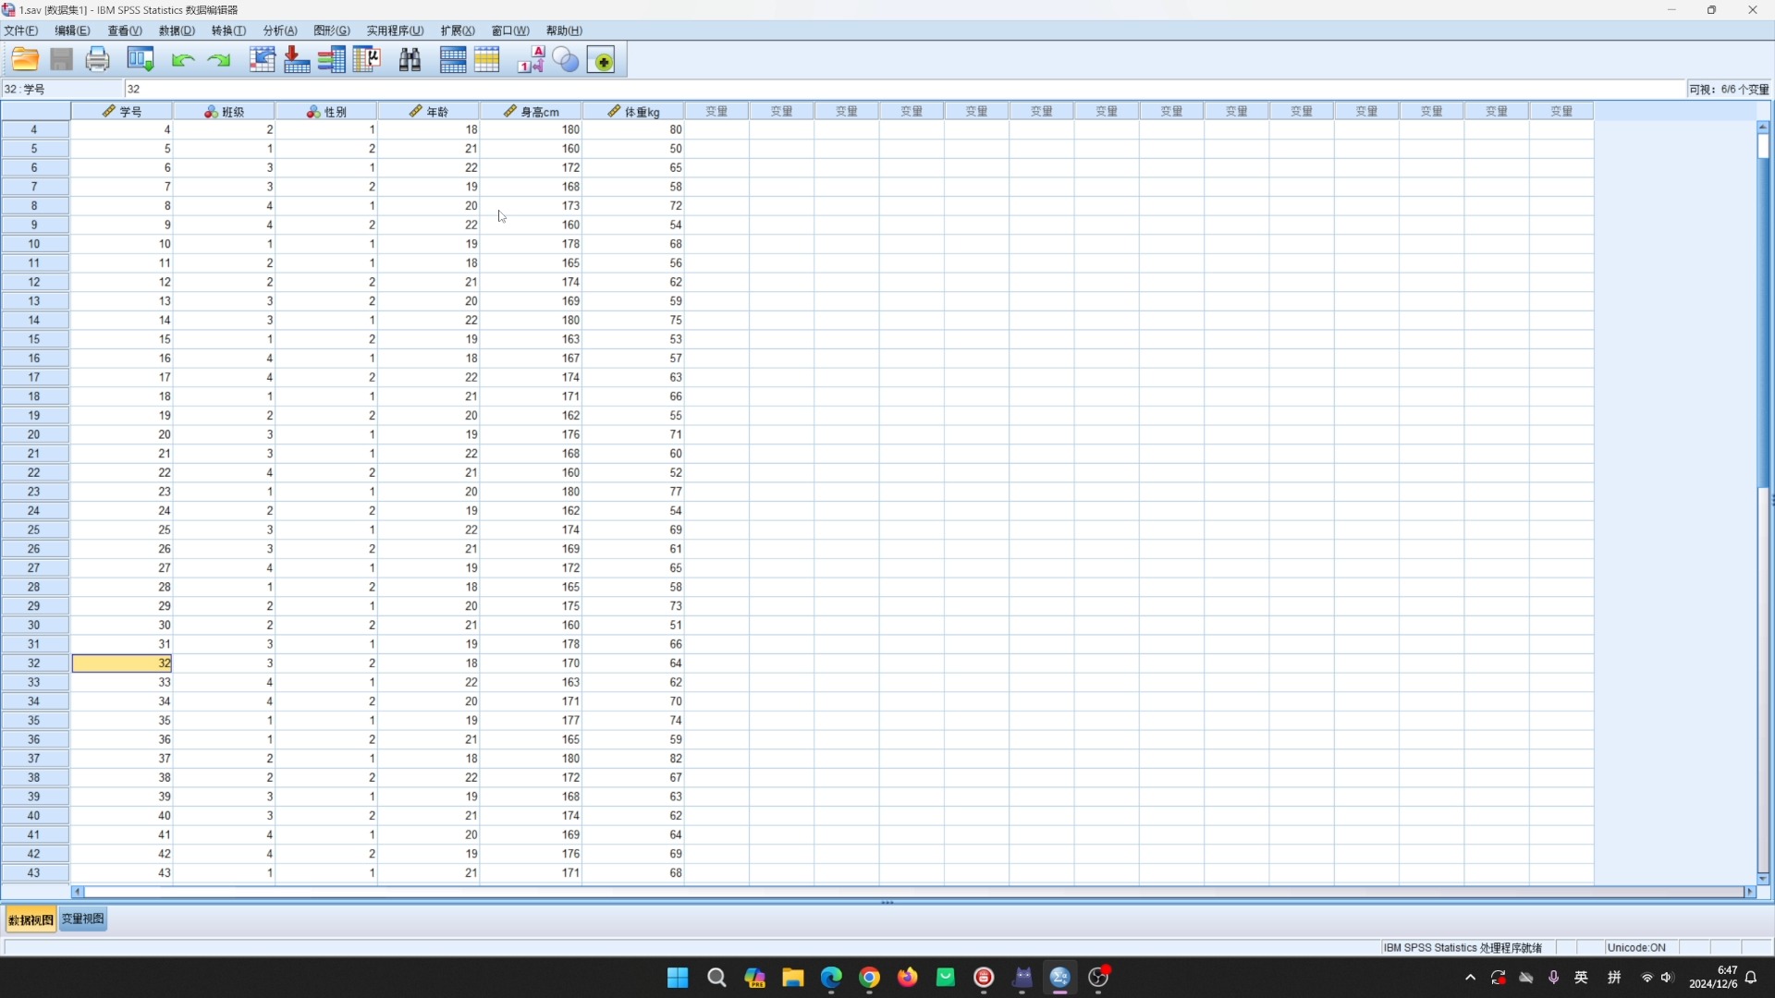Open Google Chrome from the taskbar

pos(869,978)
